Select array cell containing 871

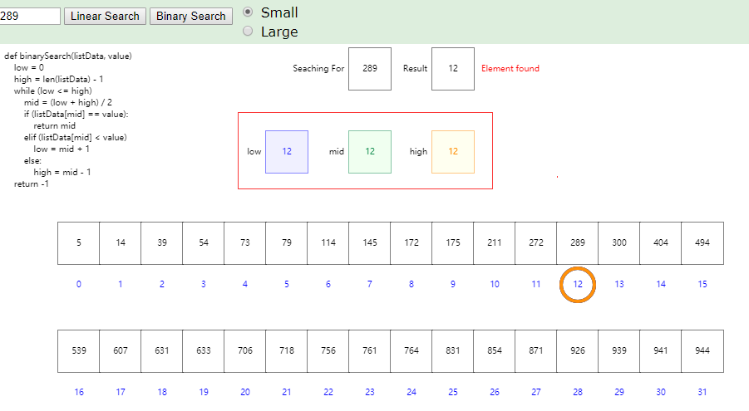(x=536, y=351)
